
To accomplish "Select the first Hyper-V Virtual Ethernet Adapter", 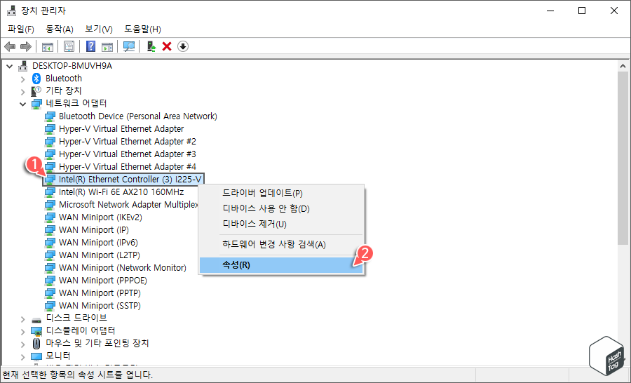I will pyautogui.click(x=121, y=129).
